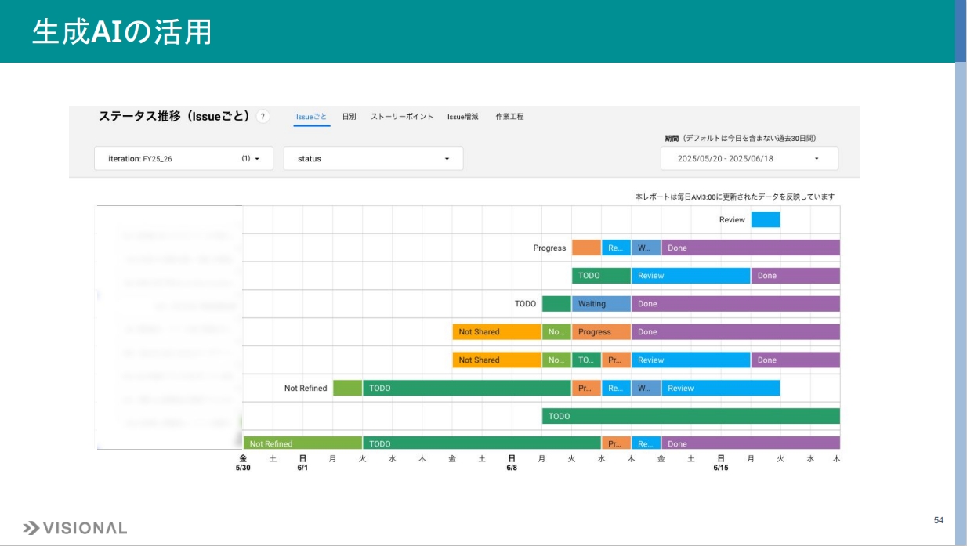The height and width of the screenshot is (546, 967).
Task: Click the 5/30 date marker on axis
Action: (x=243, y=463)
